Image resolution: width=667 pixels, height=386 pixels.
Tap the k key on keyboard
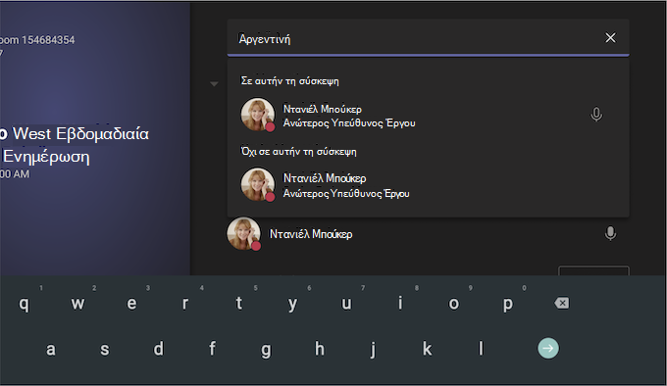click(427, 349)
